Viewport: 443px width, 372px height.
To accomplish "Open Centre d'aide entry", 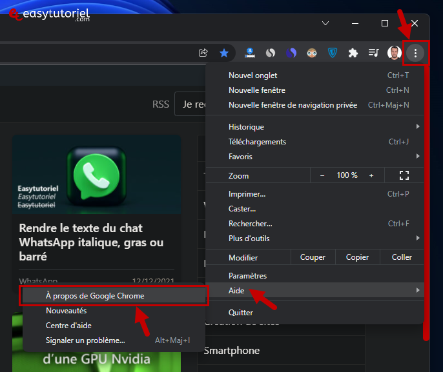I will coord(114,325).
